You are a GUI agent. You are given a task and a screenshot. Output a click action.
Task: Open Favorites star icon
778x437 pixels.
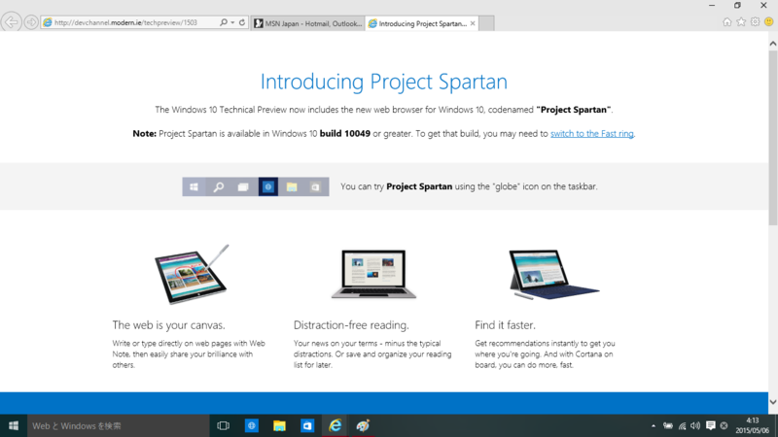[741, 21]
